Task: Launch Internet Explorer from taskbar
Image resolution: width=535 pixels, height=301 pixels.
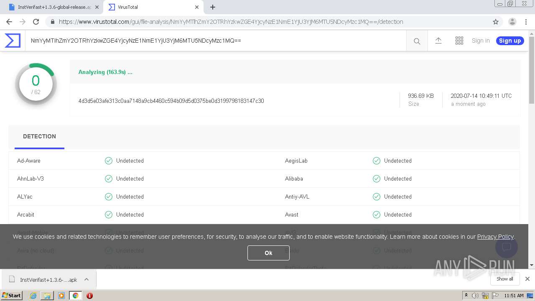Action: (33, 296)
